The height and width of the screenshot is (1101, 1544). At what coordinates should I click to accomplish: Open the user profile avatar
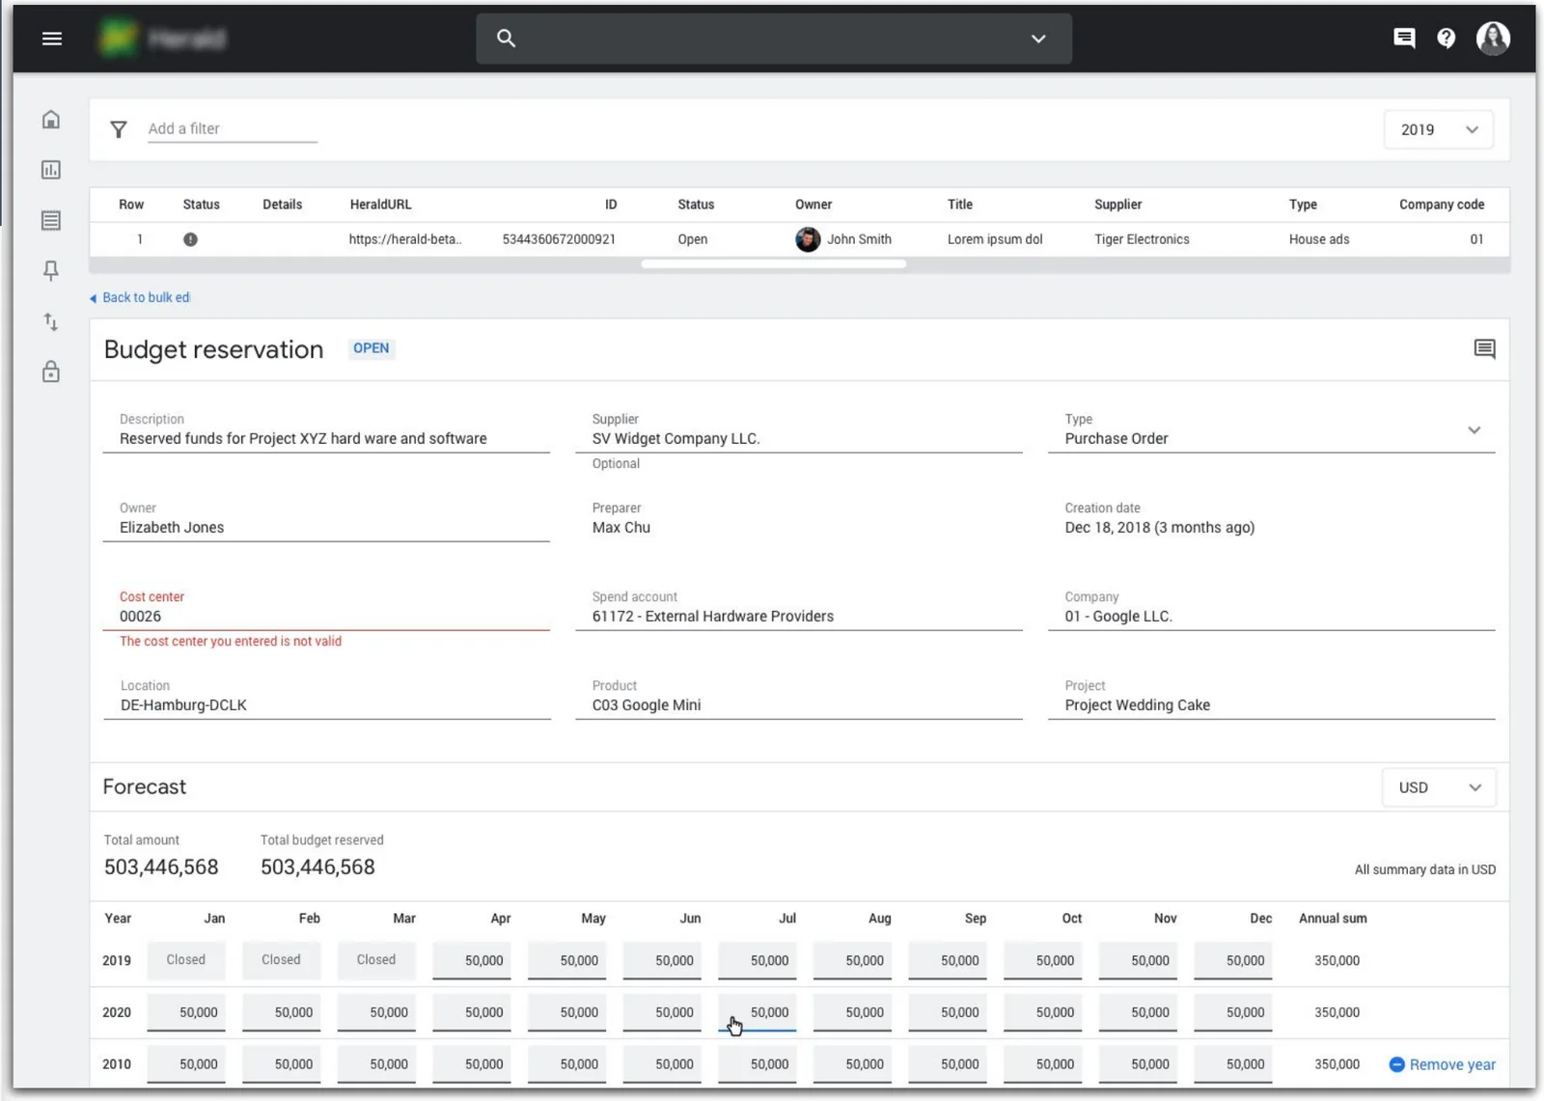pos(1493,39)
